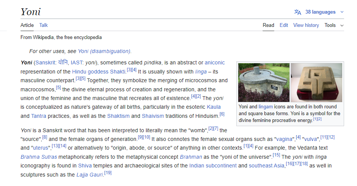Follow the italic linga link
357x186 pixels.
tap(201, 72)
